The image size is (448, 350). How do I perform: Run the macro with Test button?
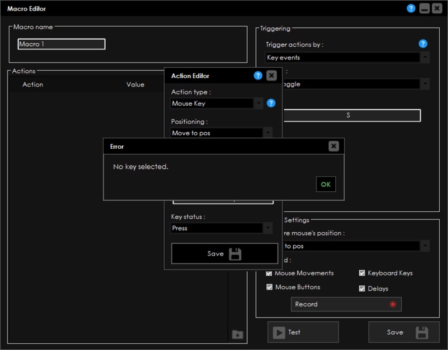(x=303, y=332)
